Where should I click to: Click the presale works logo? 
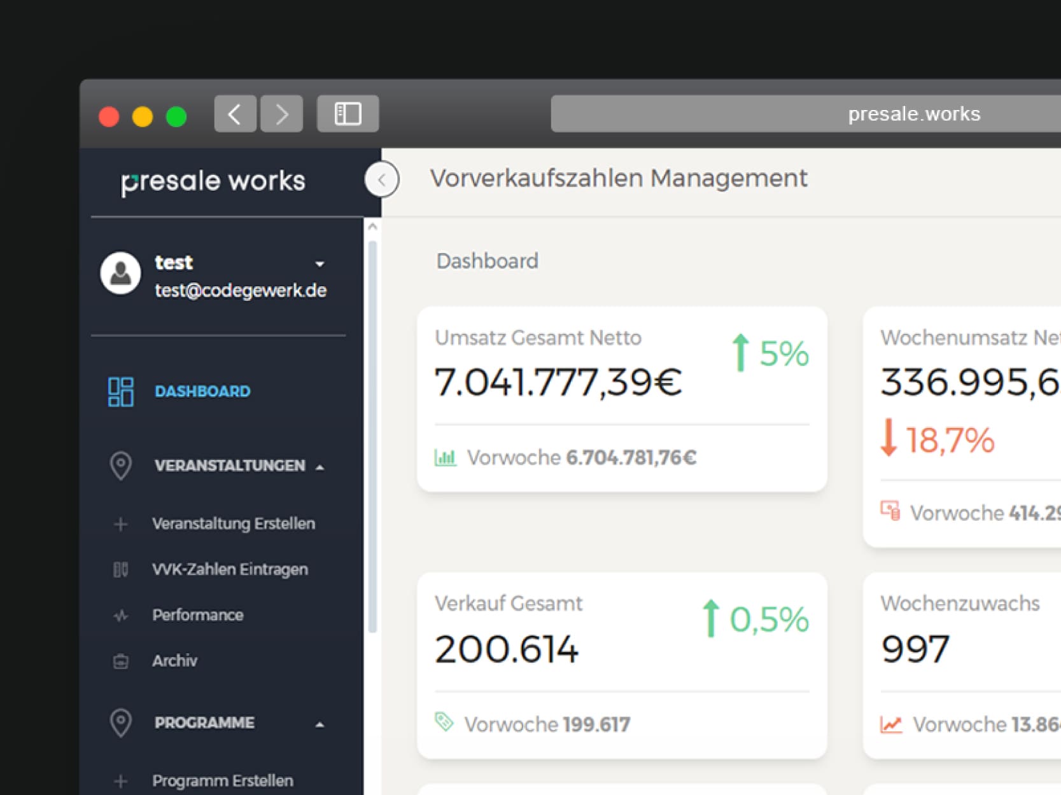[213, 181]
